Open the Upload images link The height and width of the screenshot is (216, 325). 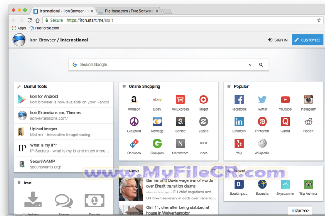[x=64, y=132]
